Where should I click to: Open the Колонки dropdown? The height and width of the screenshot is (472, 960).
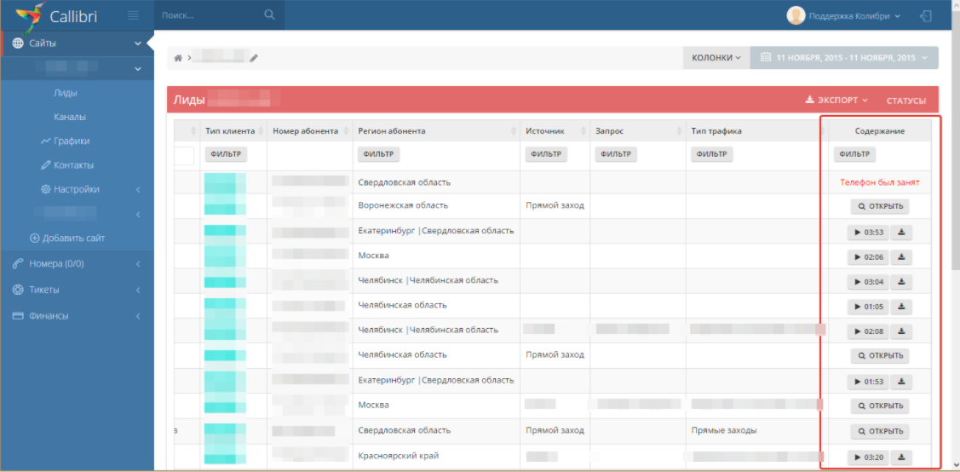(716, 58)
